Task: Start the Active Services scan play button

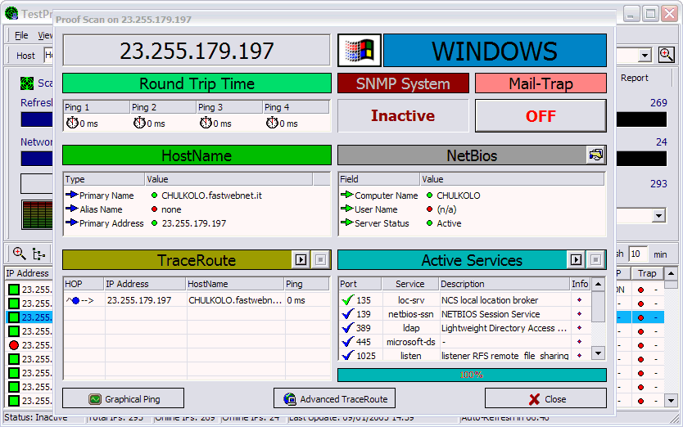Action: click(x=577, y=260)
